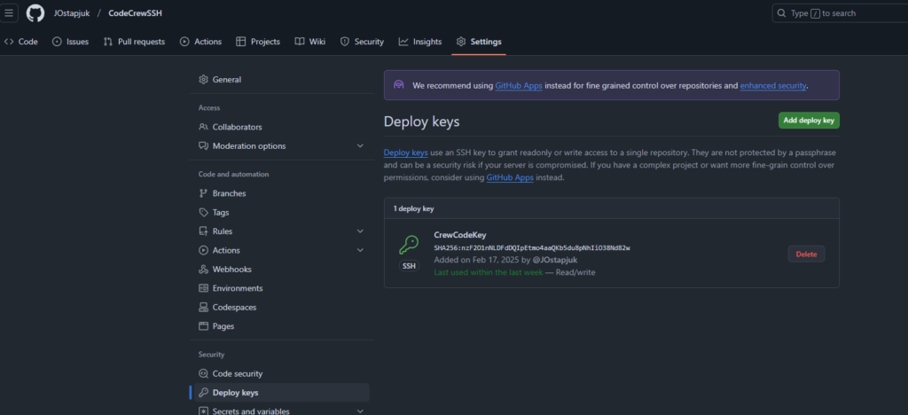This screenshot has width=908, height=415.
Task: Click the gear icon beside General
Action: tap(203, 79)
